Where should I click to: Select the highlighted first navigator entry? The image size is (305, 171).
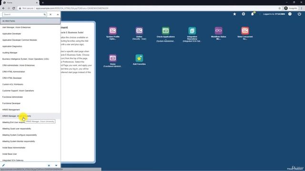(x=30, y=21)
